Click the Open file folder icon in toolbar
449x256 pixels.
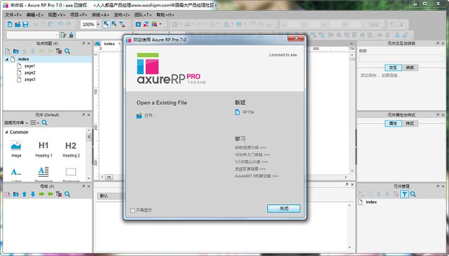point(18,24)
